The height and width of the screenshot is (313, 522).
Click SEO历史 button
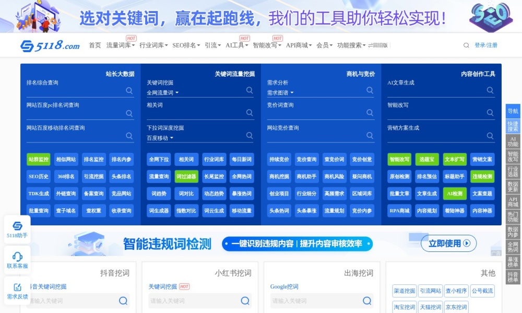click(x=39, y=176)
